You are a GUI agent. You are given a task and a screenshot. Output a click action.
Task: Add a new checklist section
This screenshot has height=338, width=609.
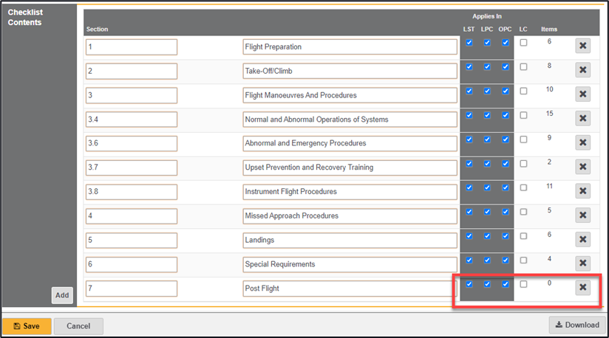(x=62, y=295)
